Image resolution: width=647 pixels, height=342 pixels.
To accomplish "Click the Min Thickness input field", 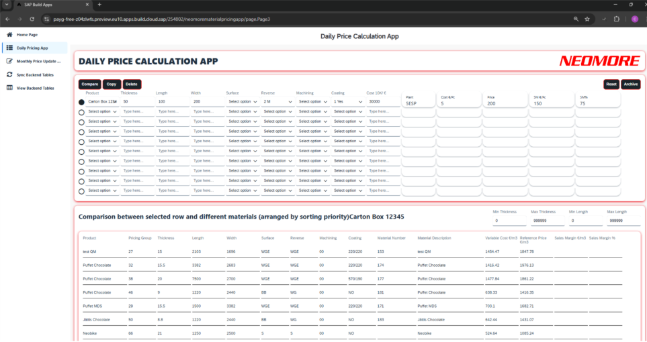I will [x=507, y=221].
